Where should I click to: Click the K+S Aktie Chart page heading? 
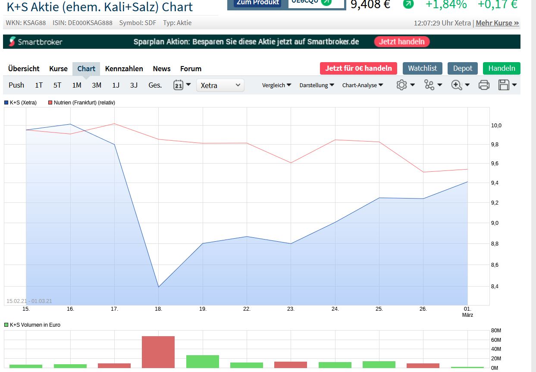100,6
